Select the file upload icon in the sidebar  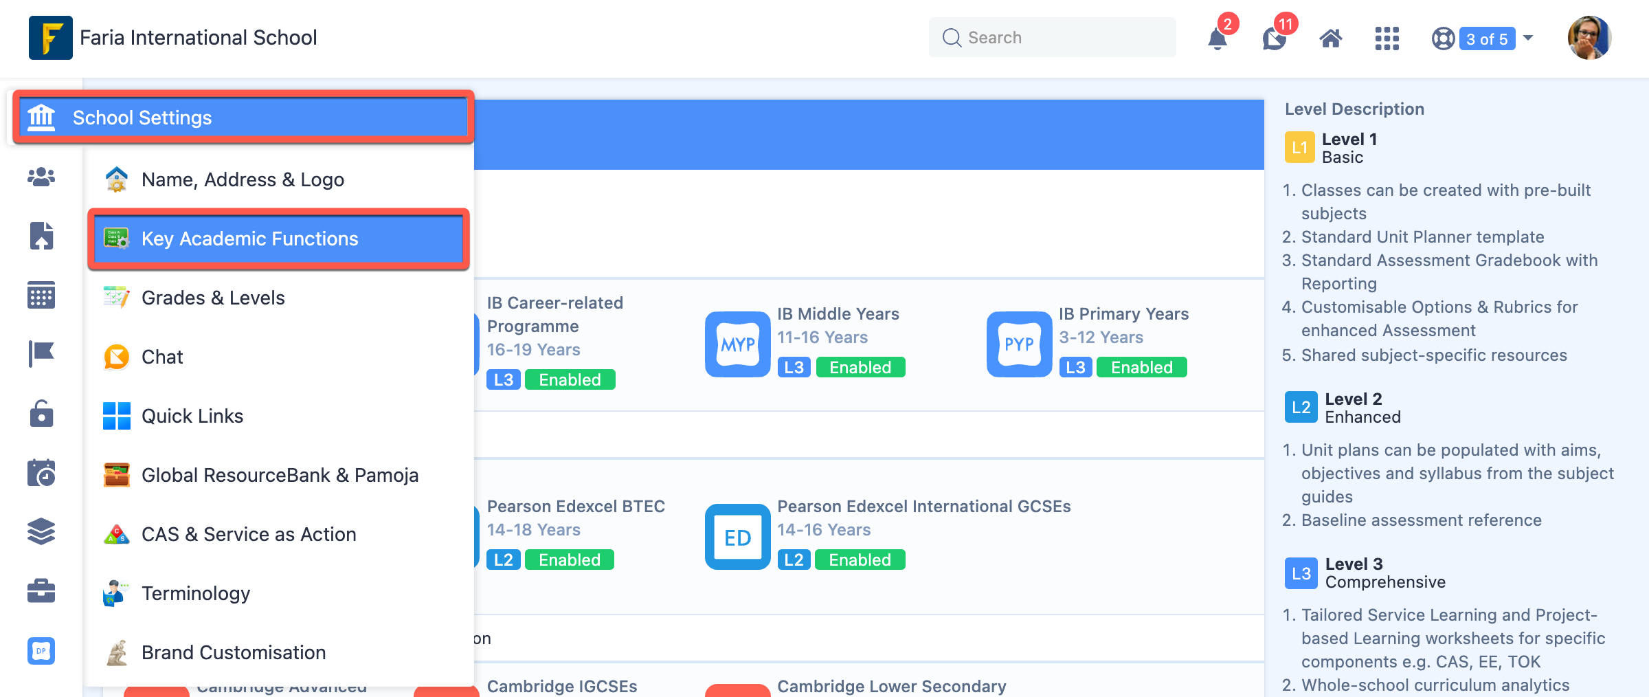(x=41, y=236)
